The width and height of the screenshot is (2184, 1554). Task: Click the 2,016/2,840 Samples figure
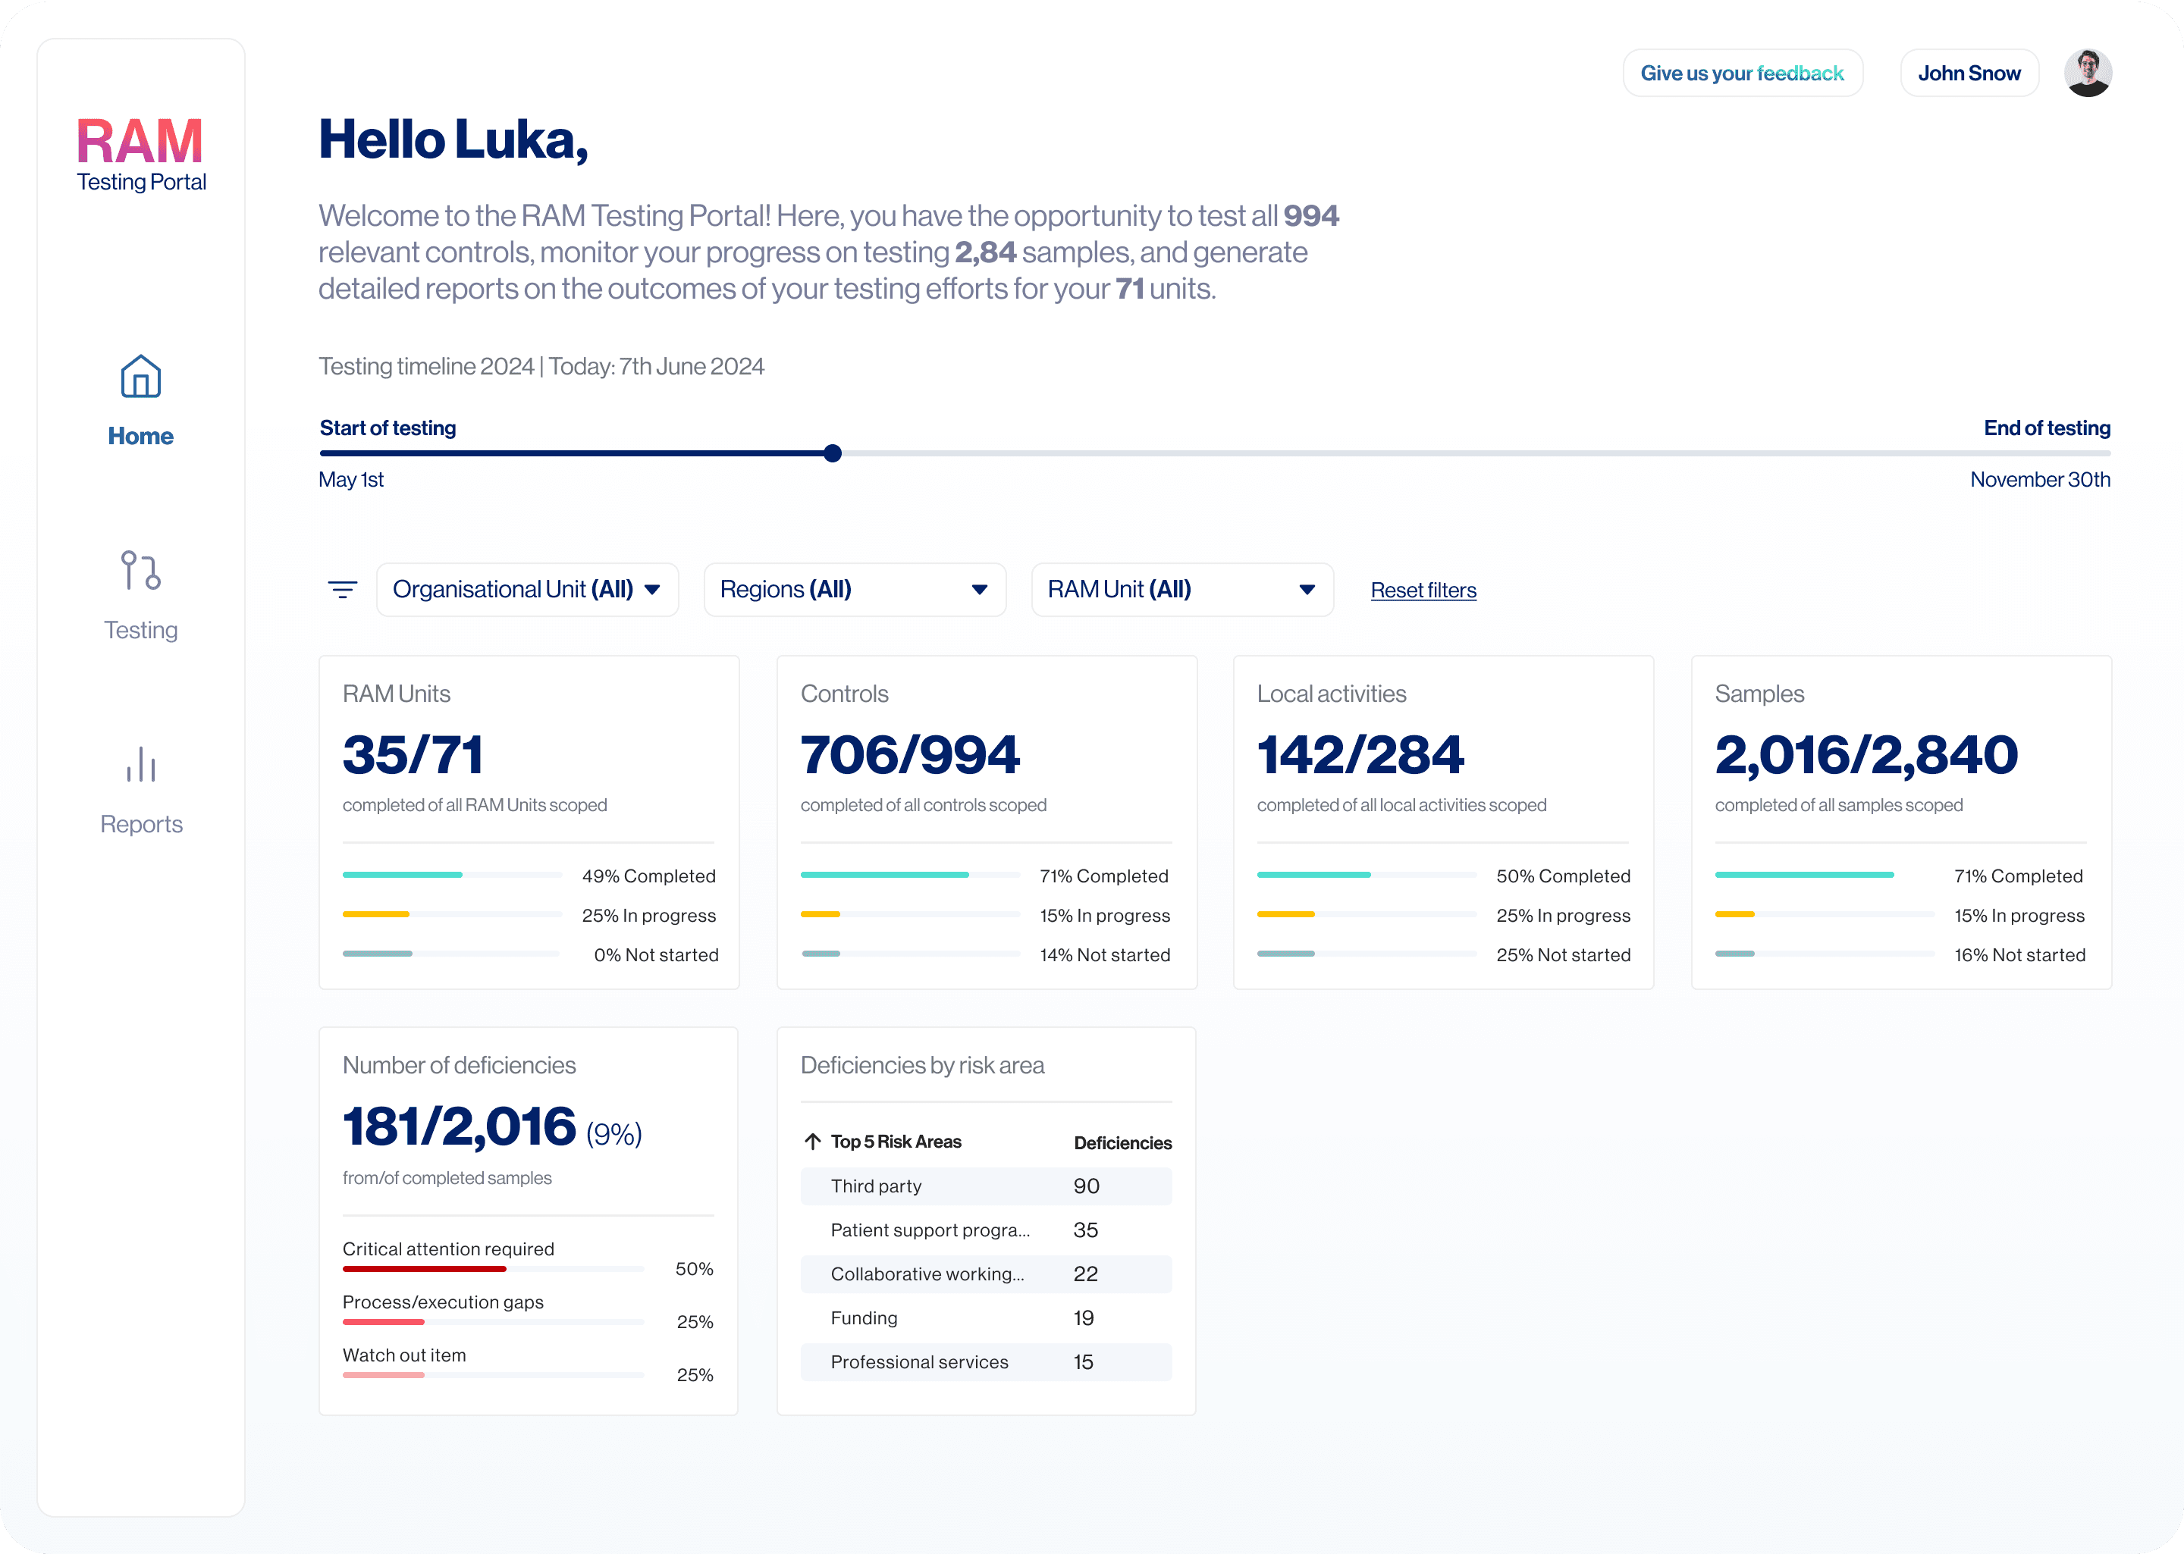1866,754
